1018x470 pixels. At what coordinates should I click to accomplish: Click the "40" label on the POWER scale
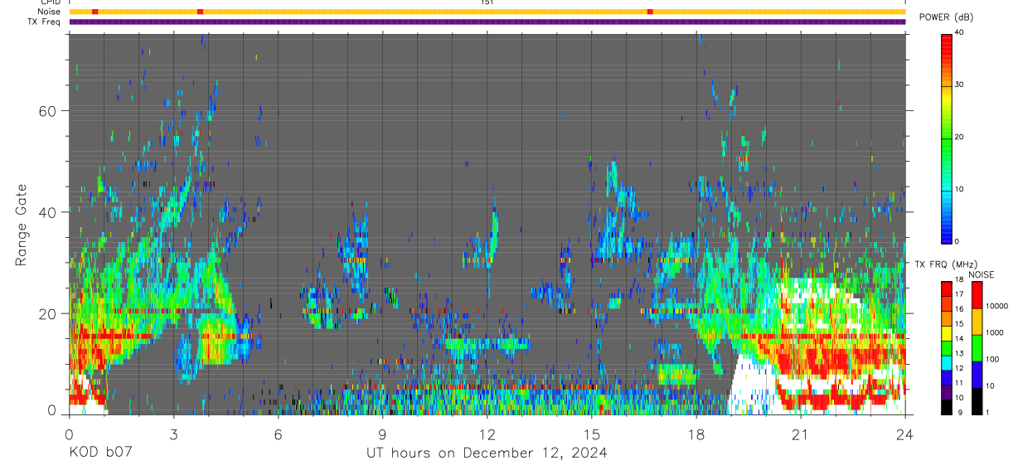959,33
